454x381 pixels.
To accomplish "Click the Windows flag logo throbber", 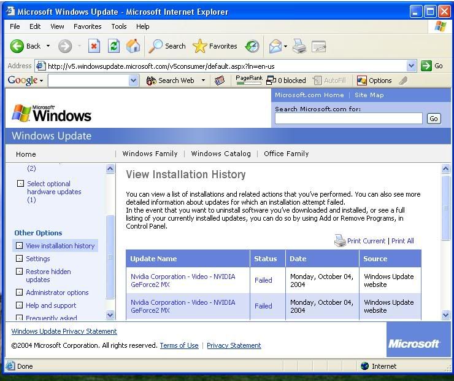I will click(440, 26).
